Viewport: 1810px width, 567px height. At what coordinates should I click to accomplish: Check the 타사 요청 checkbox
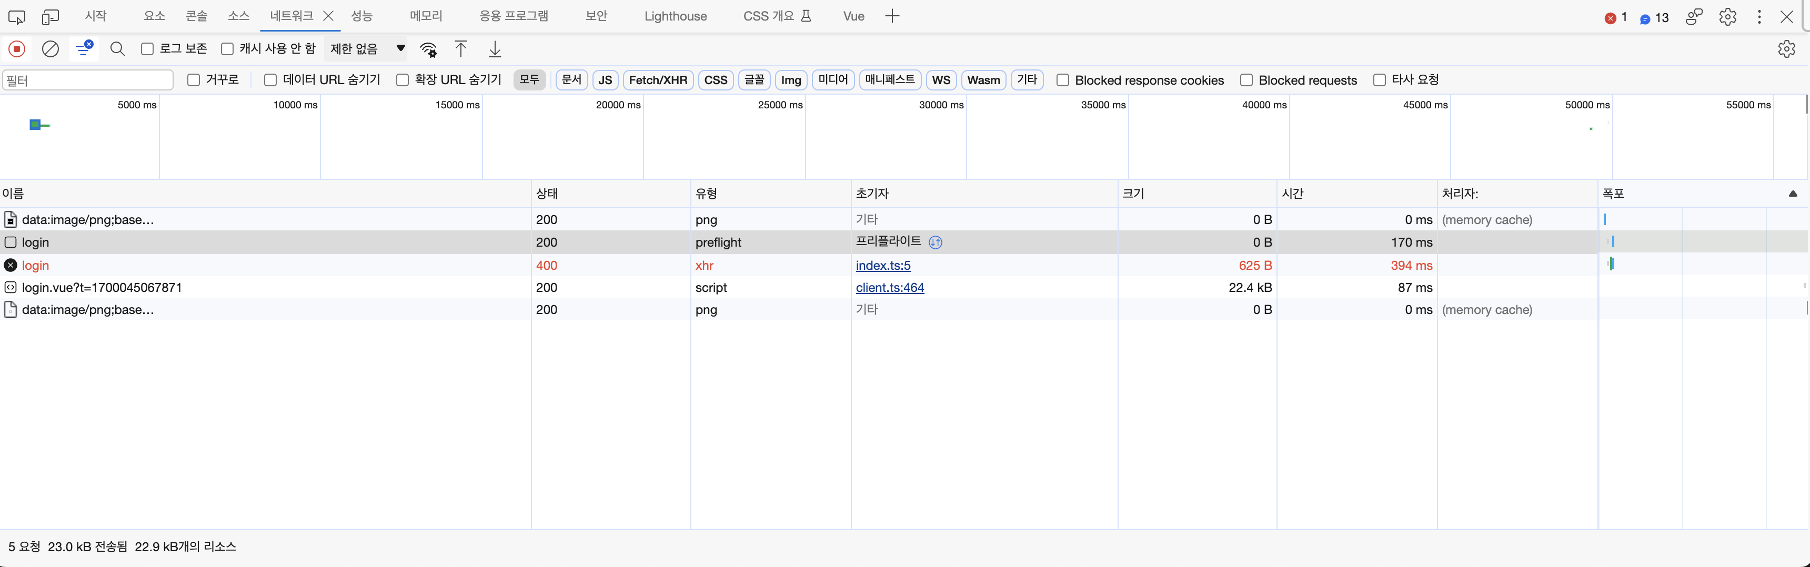[1380, 80]
